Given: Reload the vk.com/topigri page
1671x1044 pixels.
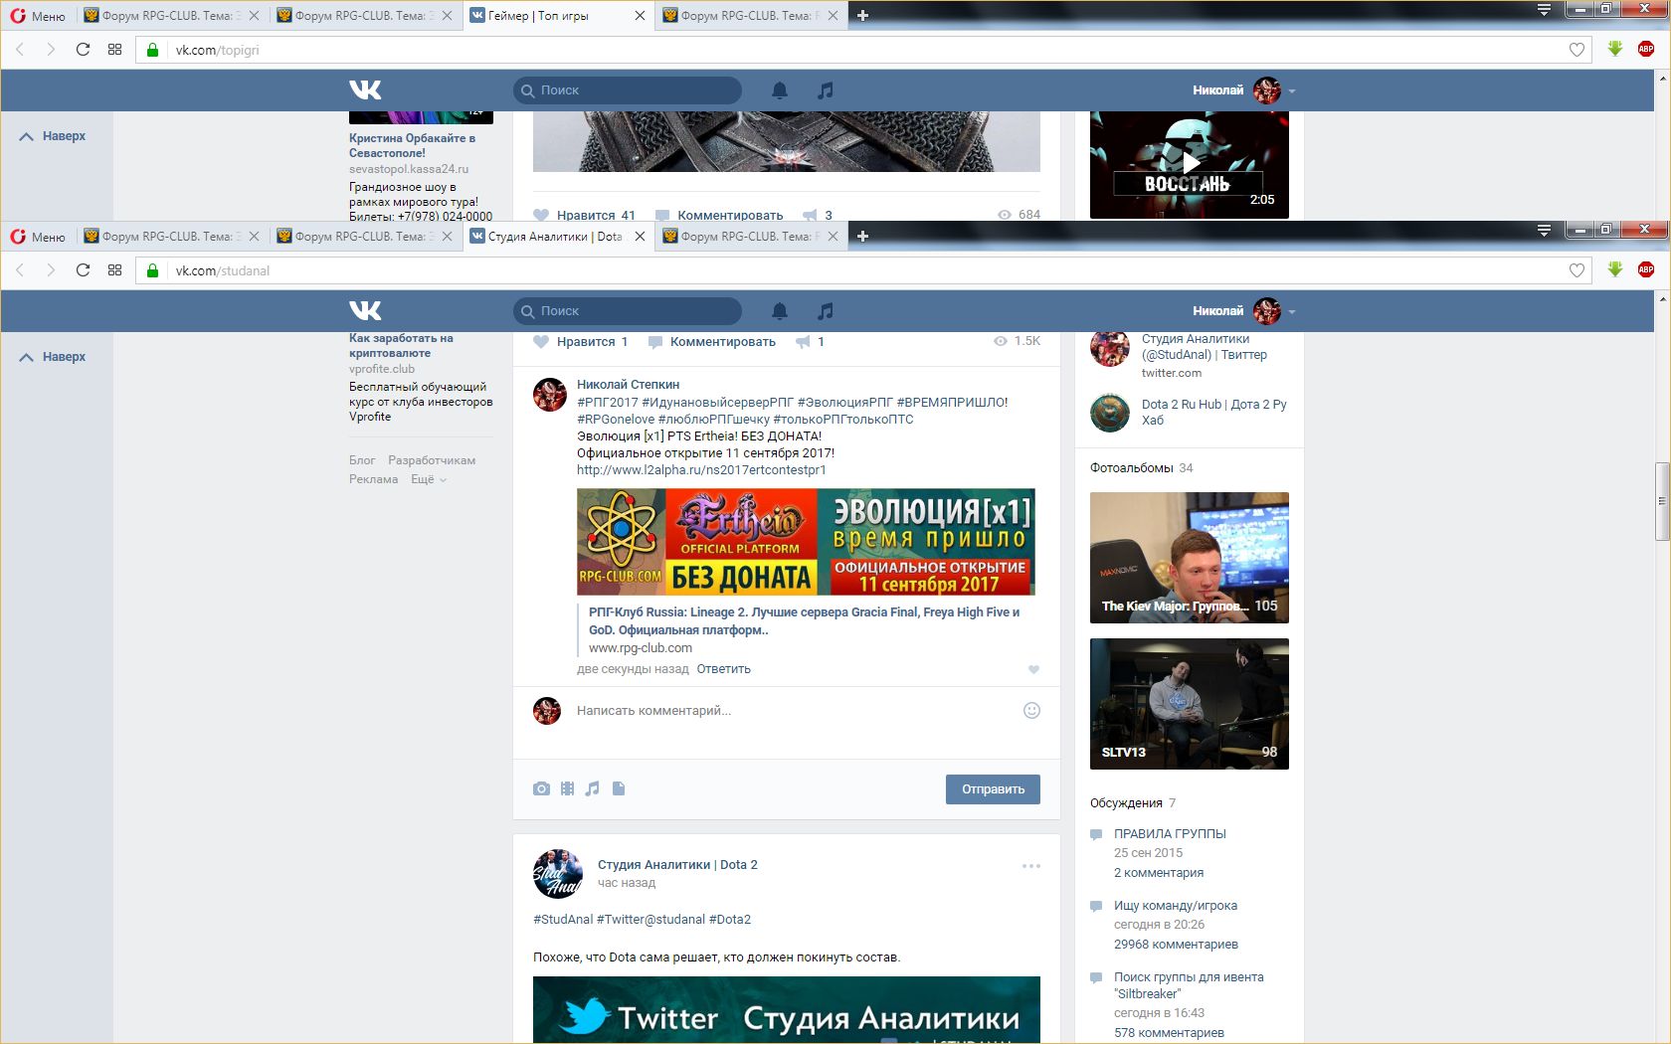Looking at the screenshot, I should tap(83, 50).
